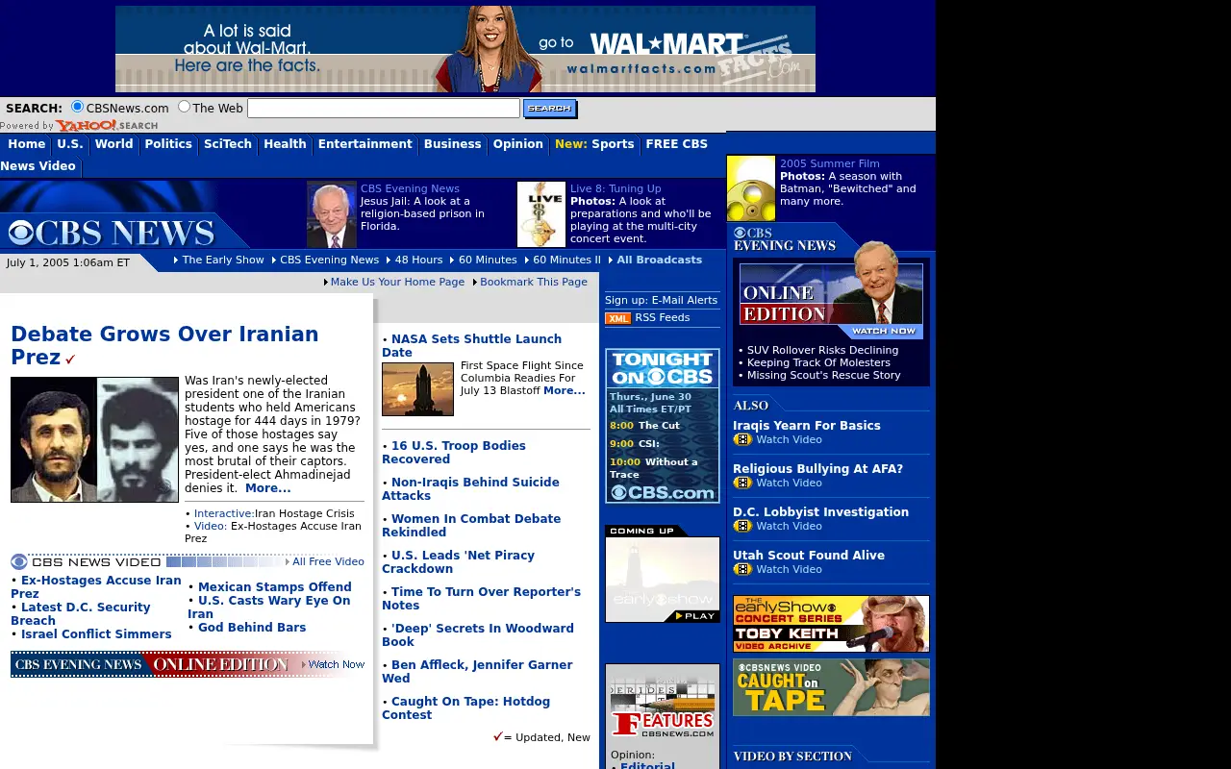This screenshot has height=769, width=1231.
Task: Open The Early Show broadcast link
Action: (223, 260)
